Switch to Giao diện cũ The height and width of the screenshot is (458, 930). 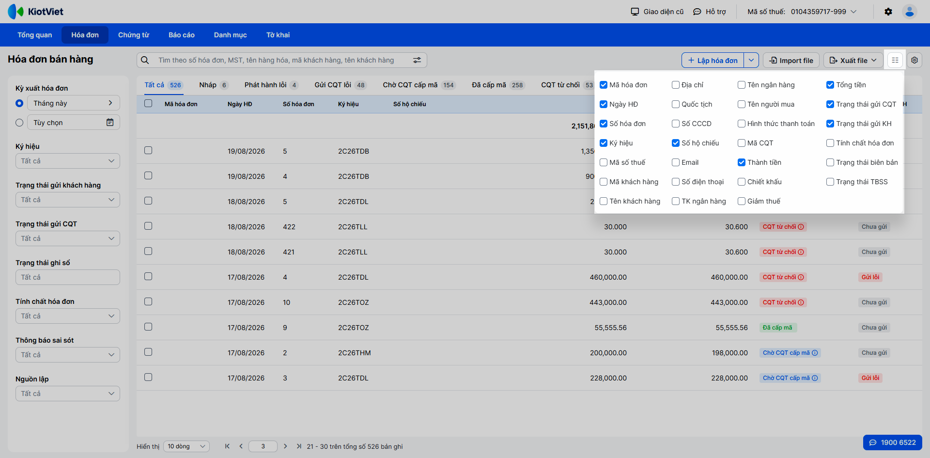tap(657, 12)
